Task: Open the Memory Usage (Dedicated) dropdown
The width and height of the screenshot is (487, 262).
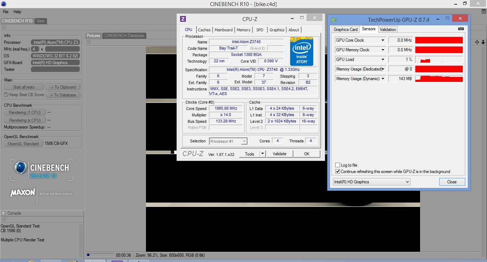Action: [x=383, y=69]
